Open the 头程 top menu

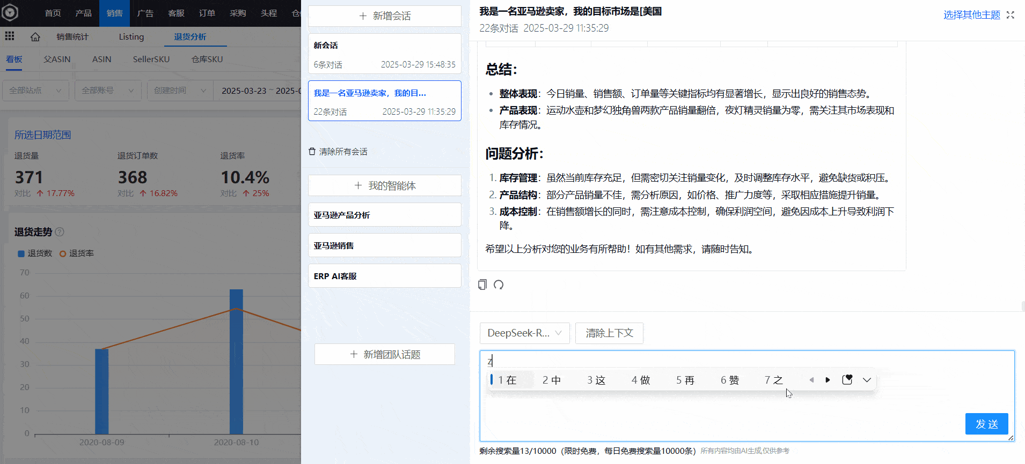(x=268, y=13)
